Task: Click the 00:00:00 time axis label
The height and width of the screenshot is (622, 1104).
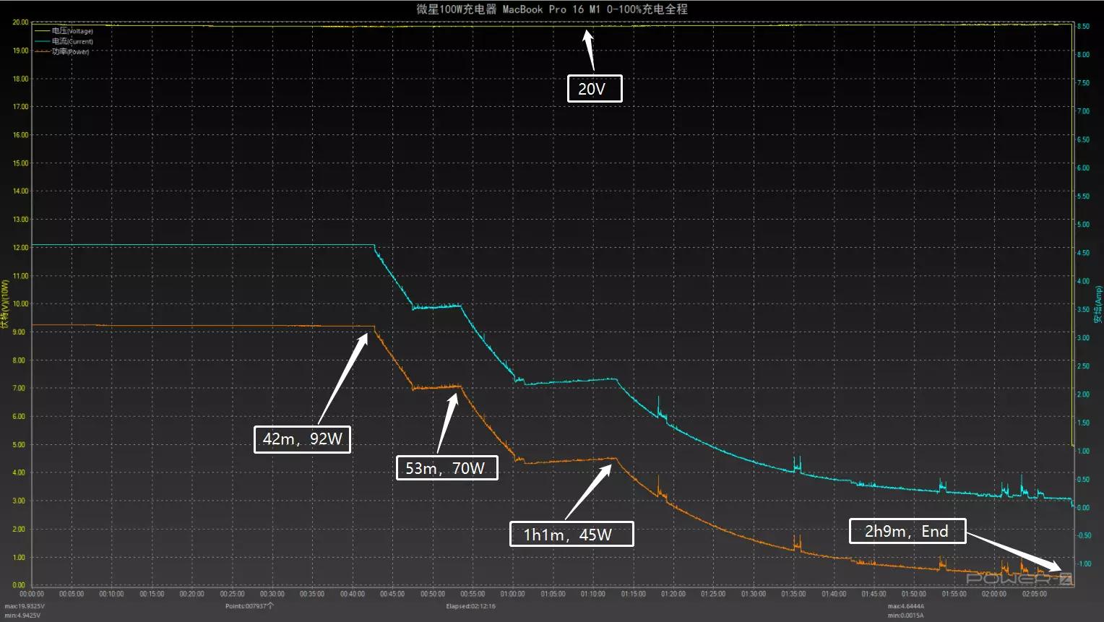Action: [x=32, y=594]
